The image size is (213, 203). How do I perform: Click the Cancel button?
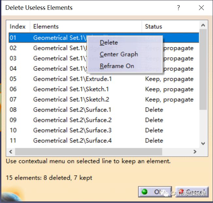click(192, 192)
